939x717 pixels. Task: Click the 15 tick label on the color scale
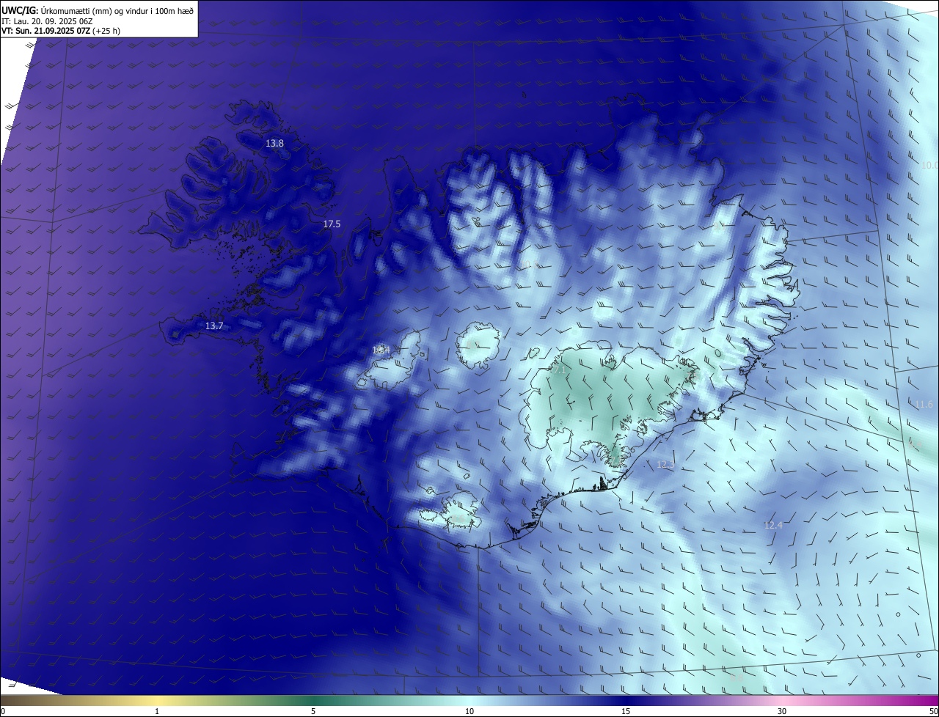pos(626,711)
